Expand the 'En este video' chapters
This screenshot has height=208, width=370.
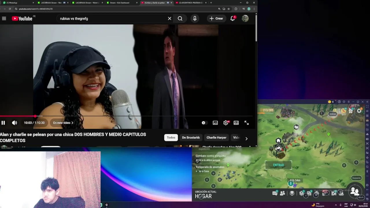pos(63,123)
